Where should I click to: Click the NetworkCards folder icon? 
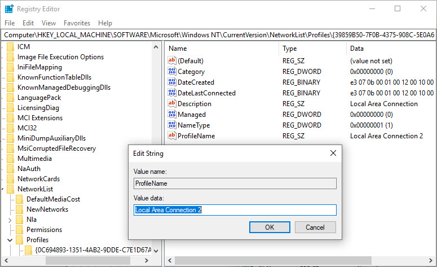[11, 179]
